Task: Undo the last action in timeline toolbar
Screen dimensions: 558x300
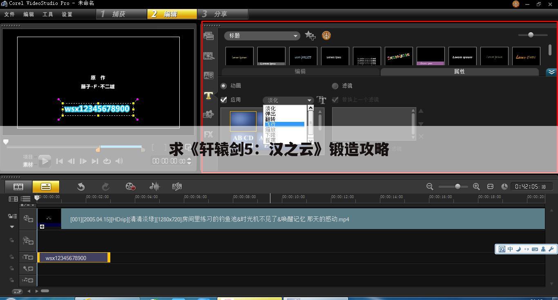Action: 81,187
